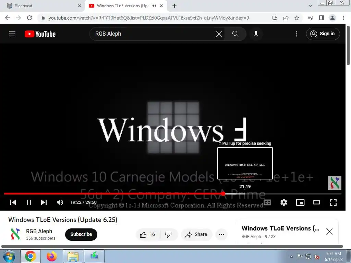
Task: Search with your voice microphone
Action: point(256,34)
